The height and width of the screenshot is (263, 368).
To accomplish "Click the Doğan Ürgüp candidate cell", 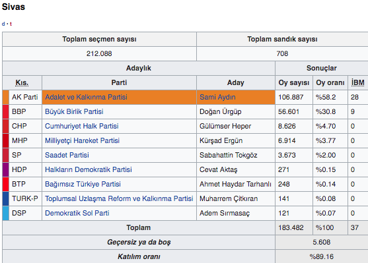I will point(236,111).
